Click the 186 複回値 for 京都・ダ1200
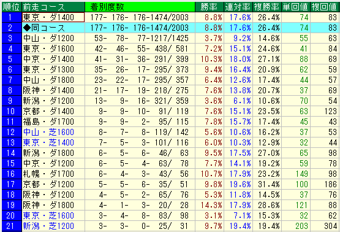Screen dimensions: 340x232 [x=325, y=184]
